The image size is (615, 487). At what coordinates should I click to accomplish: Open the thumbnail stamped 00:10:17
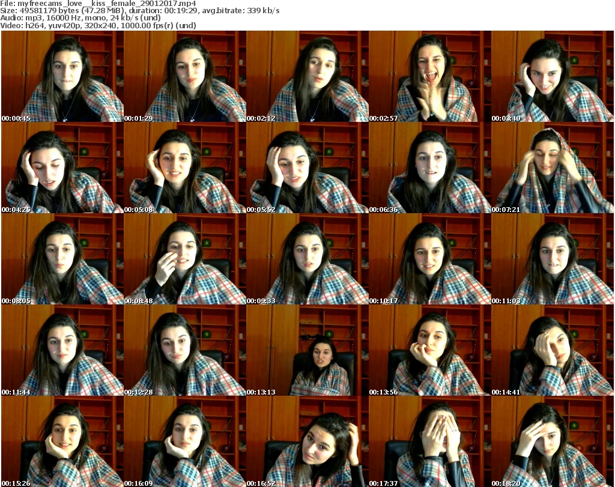pos(430,259)
